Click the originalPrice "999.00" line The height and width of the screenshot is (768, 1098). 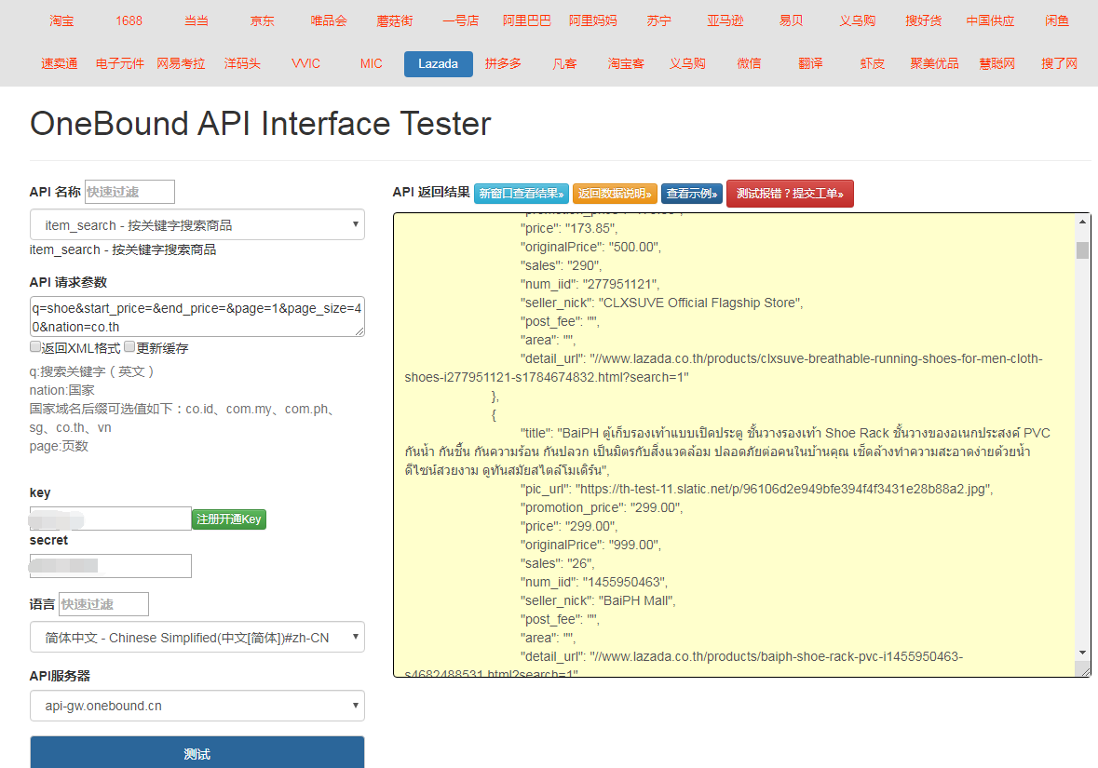591,545
